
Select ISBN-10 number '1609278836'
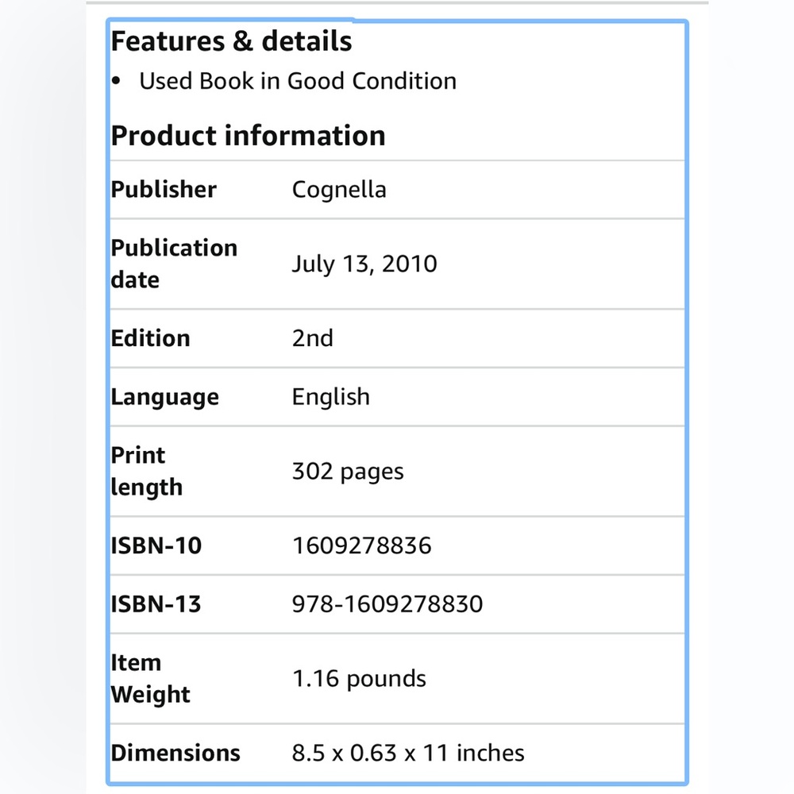[362, 546]
